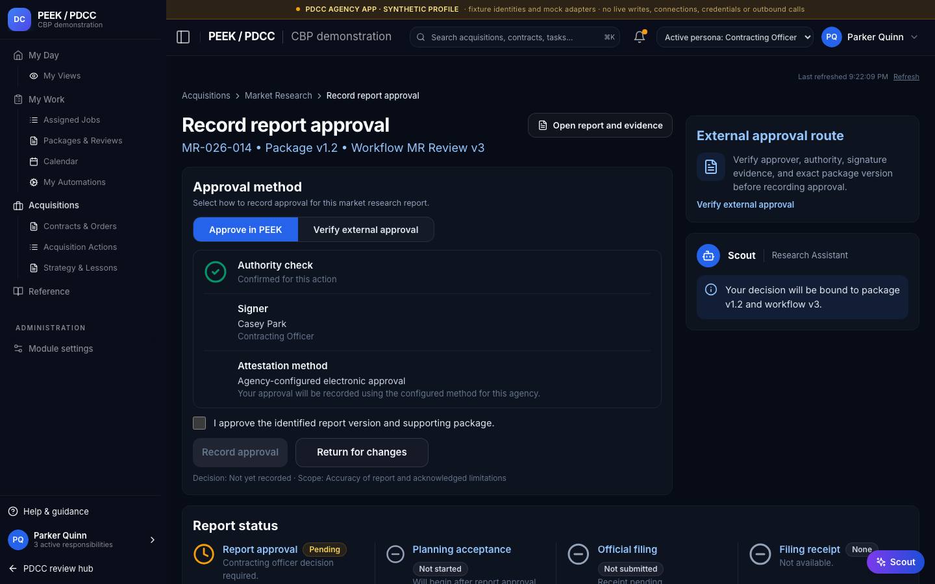Click the Assigned Jobs list icon
The height and width of the screenshot is (584, 935).
[x=34, y=120]
